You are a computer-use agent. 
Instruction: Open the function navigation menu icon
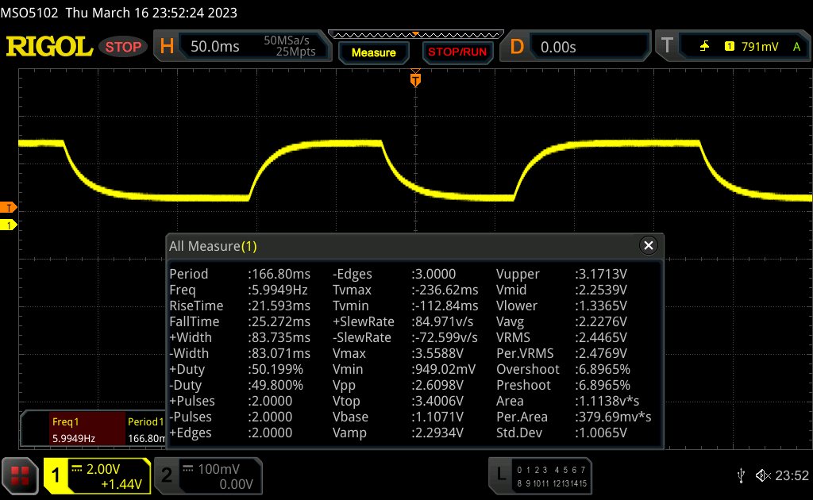(x=20, y=475)
